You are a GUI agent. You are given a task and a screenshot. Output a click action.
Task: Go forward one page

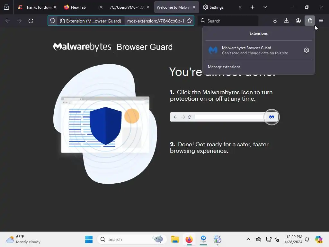[19, 21]
